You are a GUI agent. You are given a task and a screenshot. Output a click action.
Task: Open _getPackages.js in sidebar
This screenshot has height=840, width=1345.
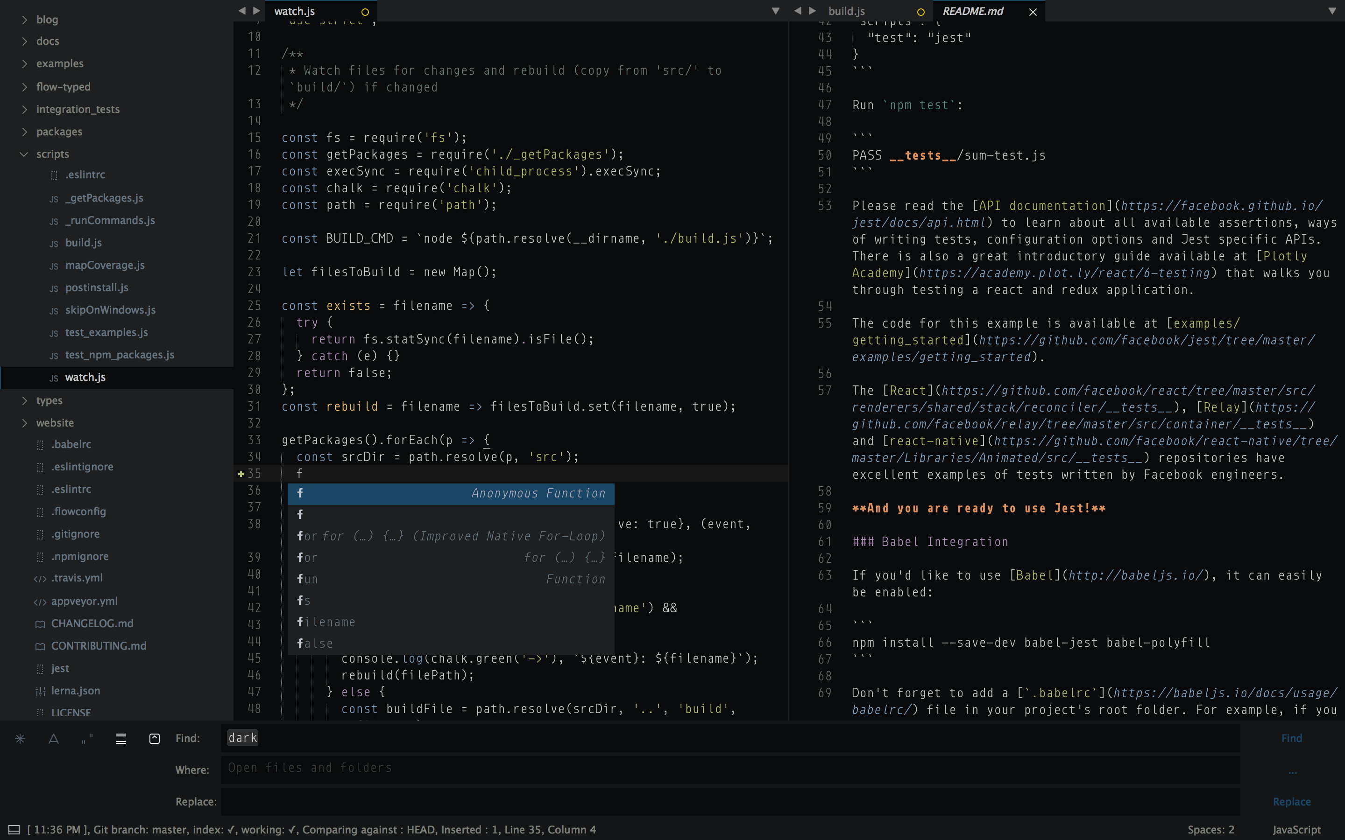click(104, 198)
